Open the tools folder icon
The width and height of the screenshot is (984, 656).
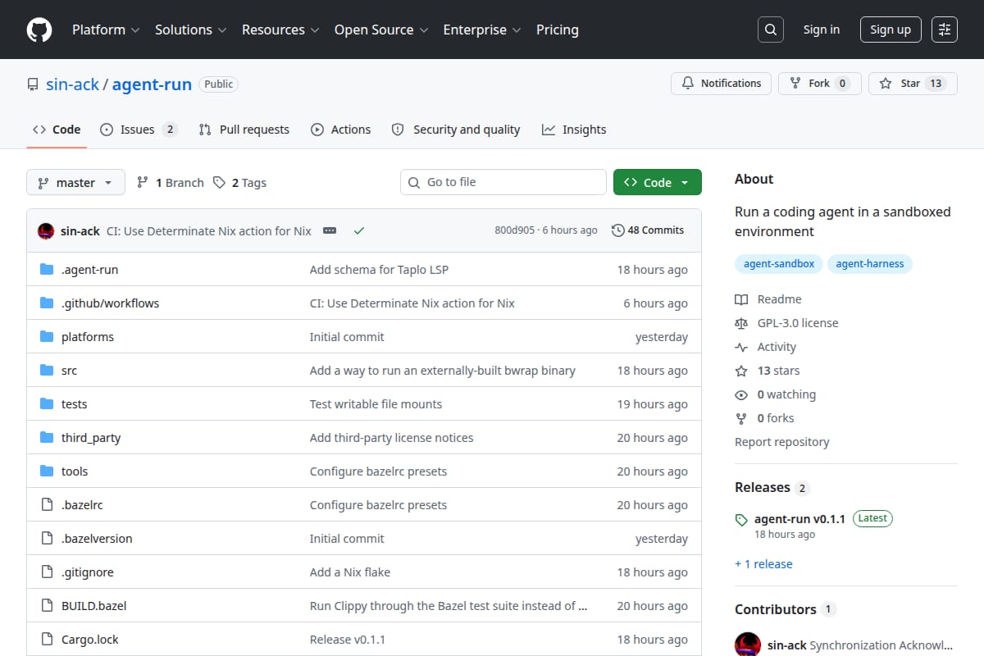point(47,471)
